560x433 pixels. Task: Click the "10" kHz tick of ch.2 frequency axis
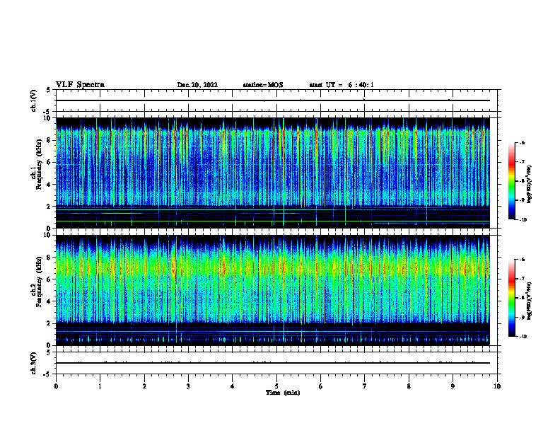(x=47, y=235)
